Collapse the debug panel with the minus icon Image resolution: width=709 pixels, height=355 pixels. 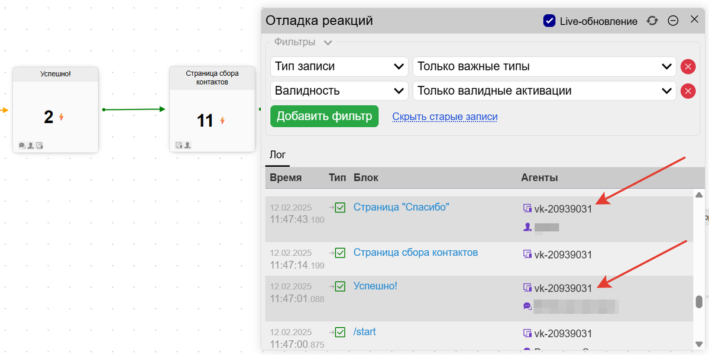pyautogui.click(x=673, y=21)
